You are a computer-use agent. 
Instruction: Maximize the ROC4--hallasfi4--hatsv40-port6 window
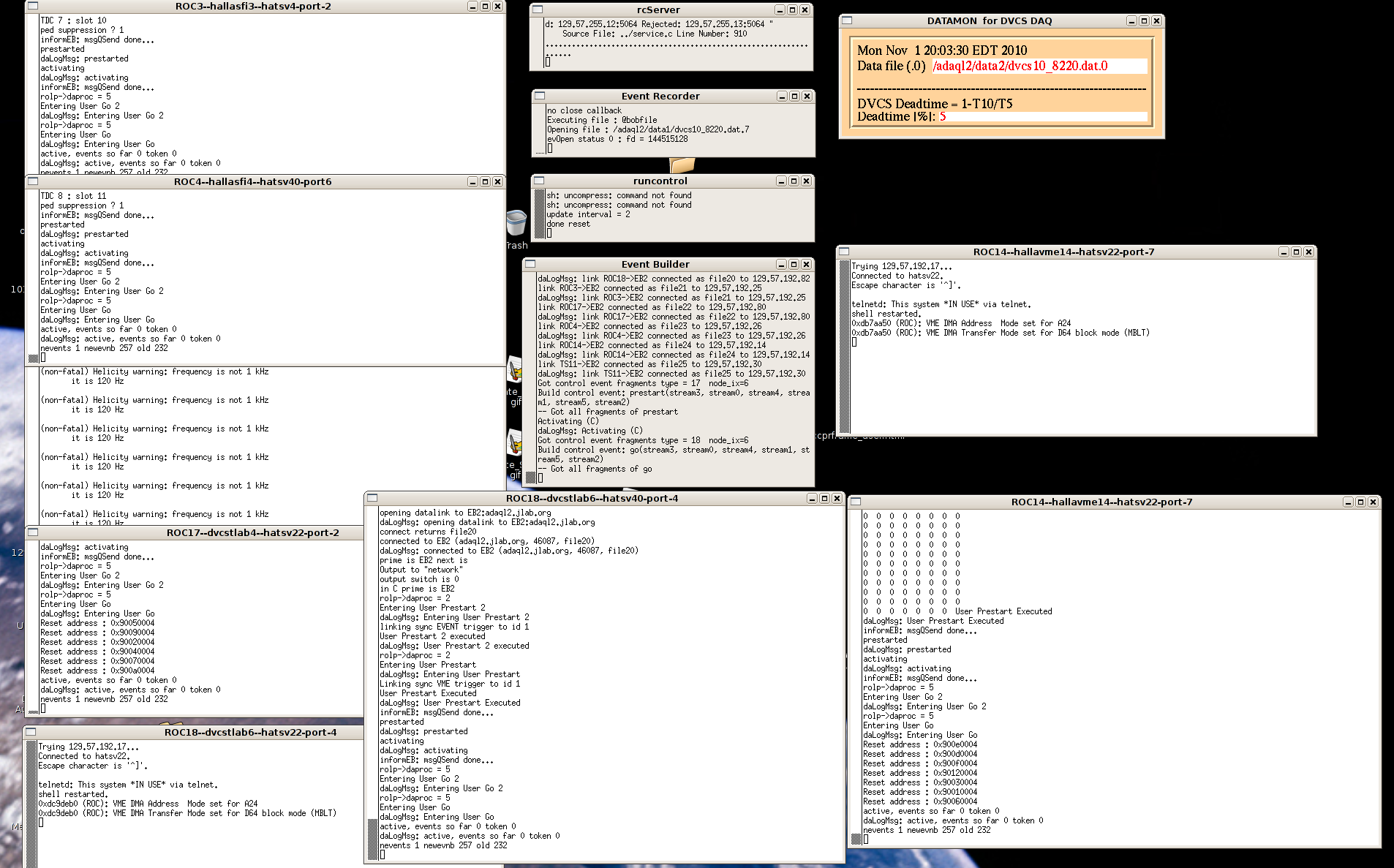point(485,182)
